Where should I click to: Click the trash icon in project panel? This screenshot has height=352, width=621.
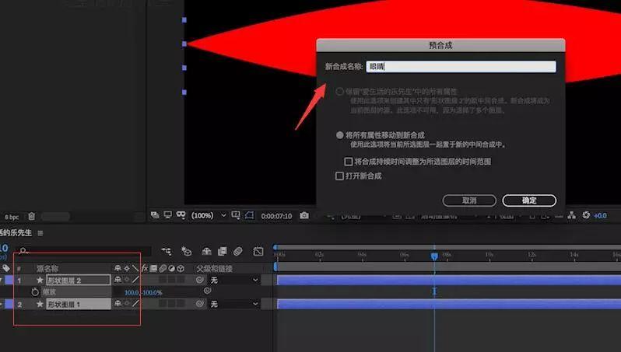click(x=32, y=217)
